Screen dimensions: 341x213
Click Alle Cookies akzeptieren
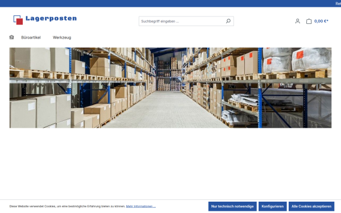point(311,206)
